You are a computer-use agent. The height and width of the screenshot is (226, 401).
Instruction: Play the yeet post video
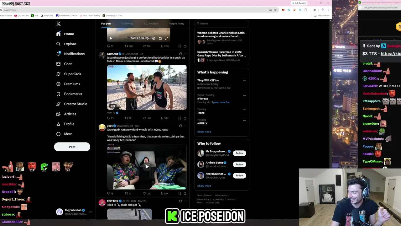point(147,167)
